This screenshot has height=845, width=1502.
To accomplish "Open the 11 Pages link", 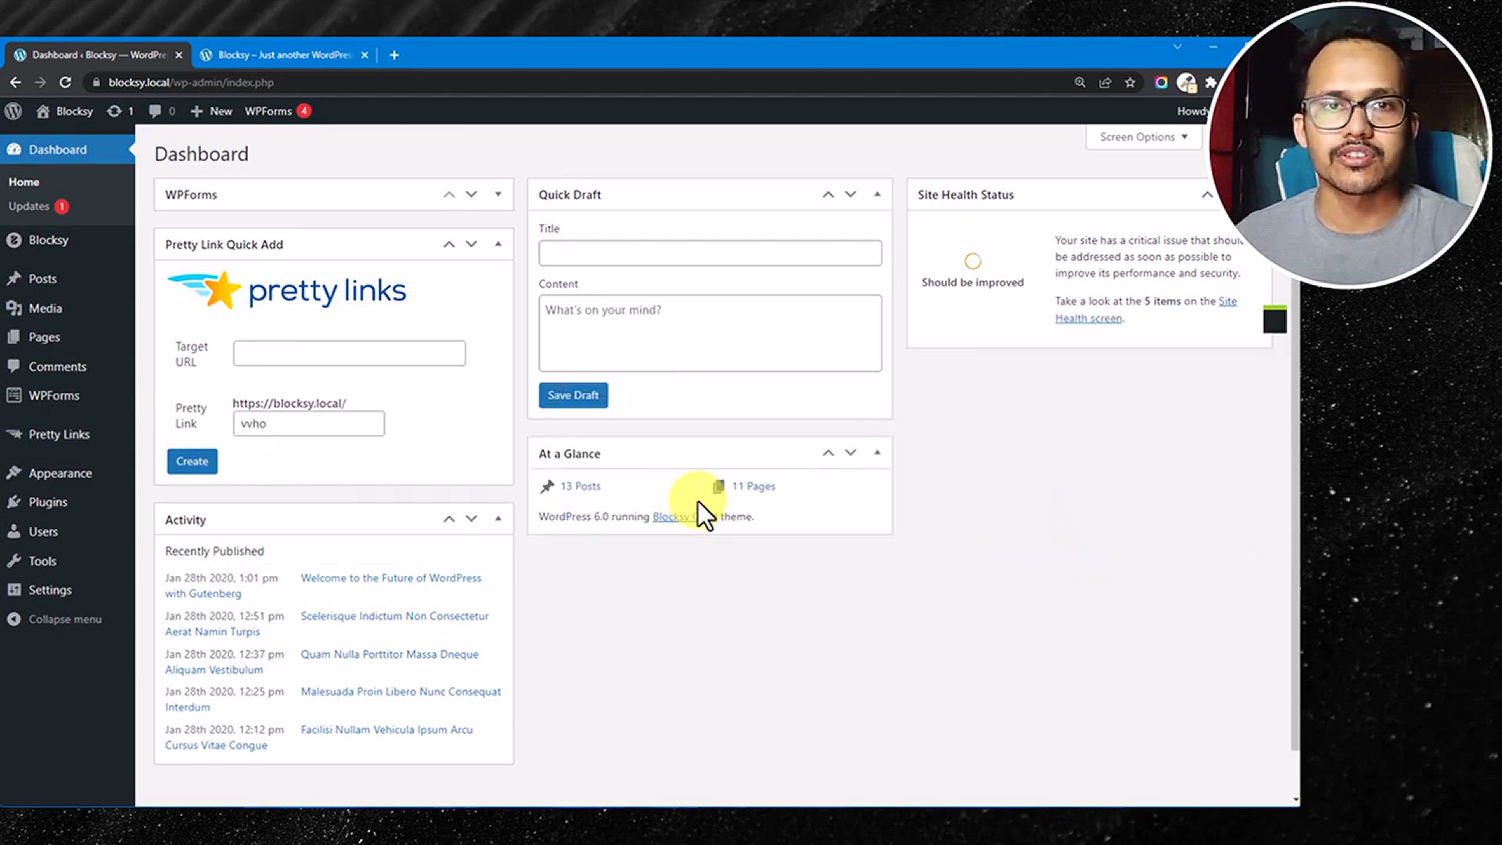I will pyautogui.click(x=753, y=486).
